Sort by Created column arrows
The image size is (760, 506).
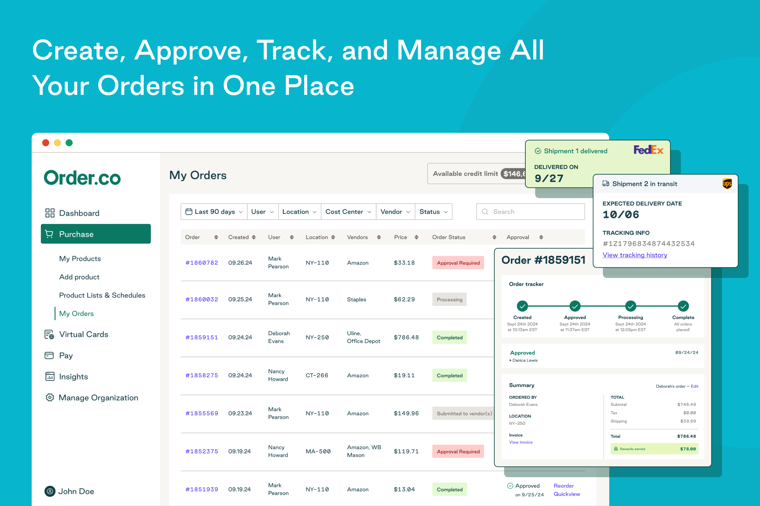[x=254, y=237]
